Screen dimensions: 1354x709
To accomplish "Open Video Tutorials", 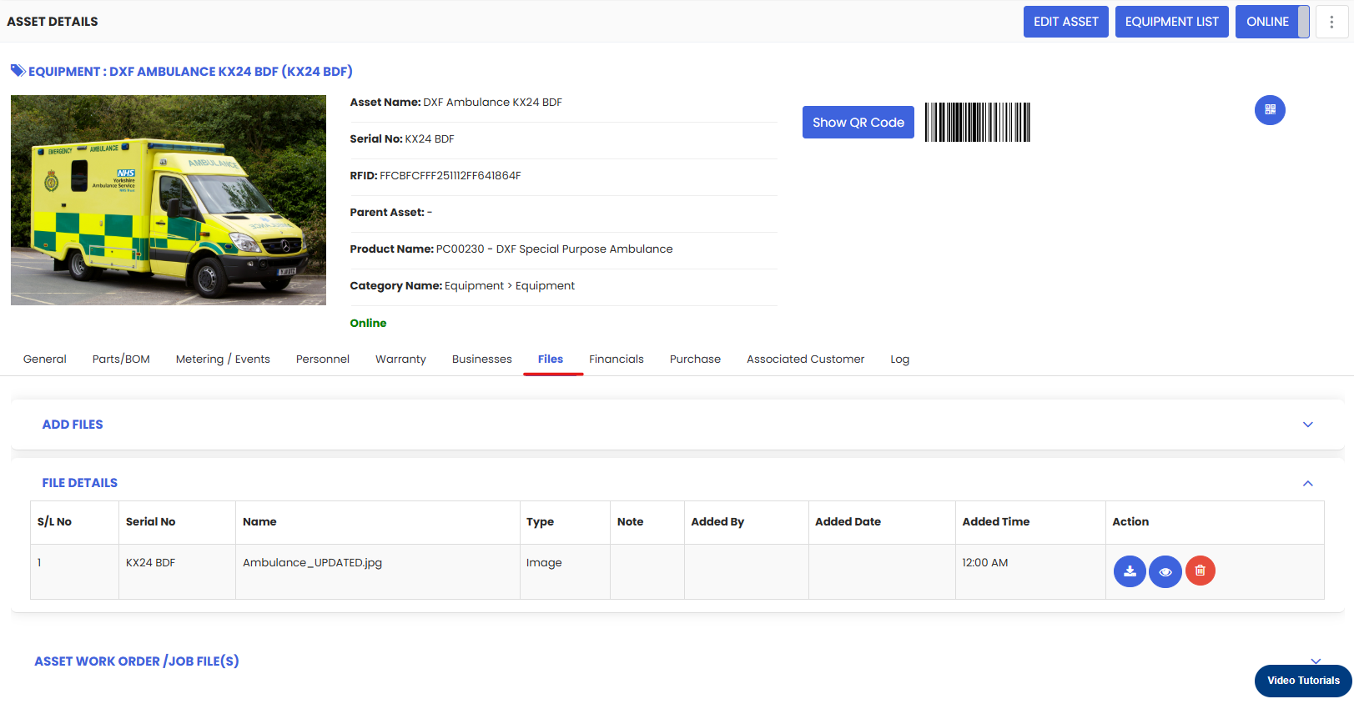I will (x=1303, y=681).
